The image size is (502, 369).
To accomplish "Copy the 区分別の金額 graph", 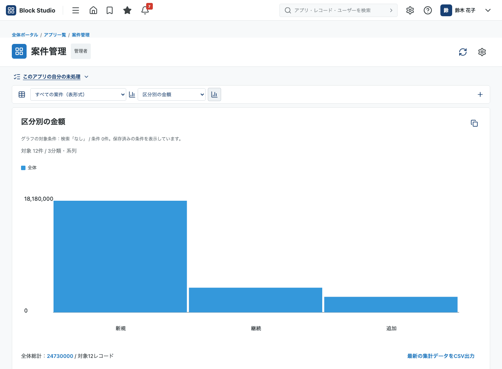I will (x=474, y=123).
